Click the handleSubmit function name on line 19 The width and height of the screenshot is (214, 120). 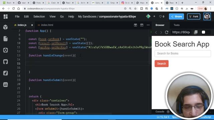(x=53, y=80)
